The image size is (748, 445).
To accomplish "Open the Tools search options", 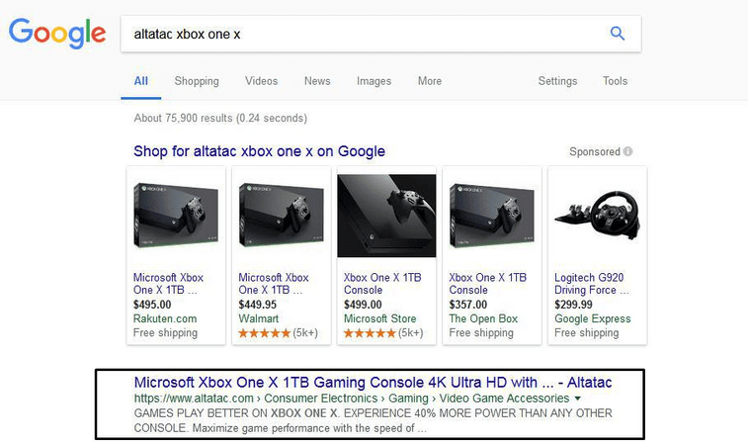I will 615,81.
